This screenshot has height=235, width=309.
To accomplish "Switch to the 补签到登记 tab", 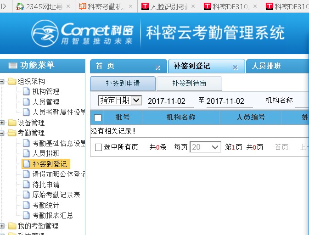I will point(206,66).
